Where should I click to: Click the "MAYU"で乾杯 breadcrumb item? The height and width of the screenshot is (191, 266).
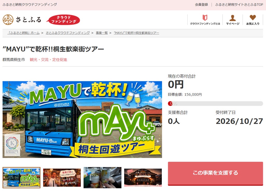click(x=136, y=33)
